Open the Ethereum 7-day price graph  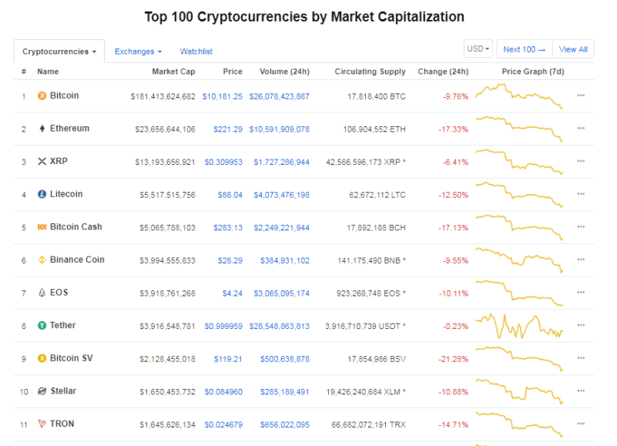pyautogui.click(x=519, y=129)
